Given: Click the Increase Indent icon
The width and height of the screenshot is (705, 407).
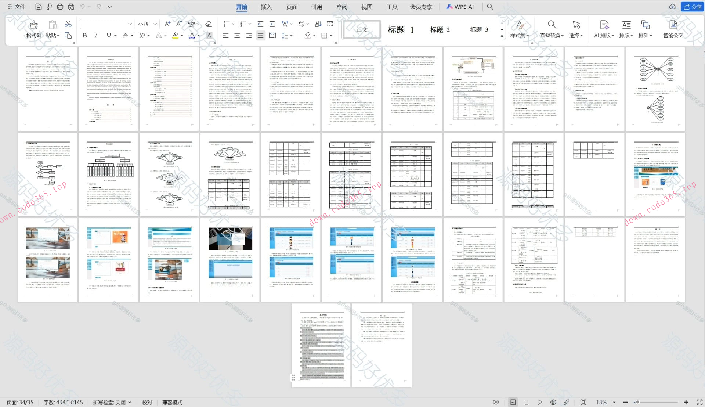Looking at the screenshot, I should pyautogui.click(x=272, y=24).
